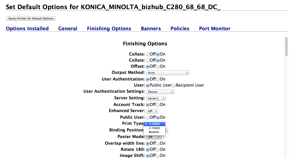Switch to the Banners tab
This screenshot has height=162, width=302.
tap(151, 29)
